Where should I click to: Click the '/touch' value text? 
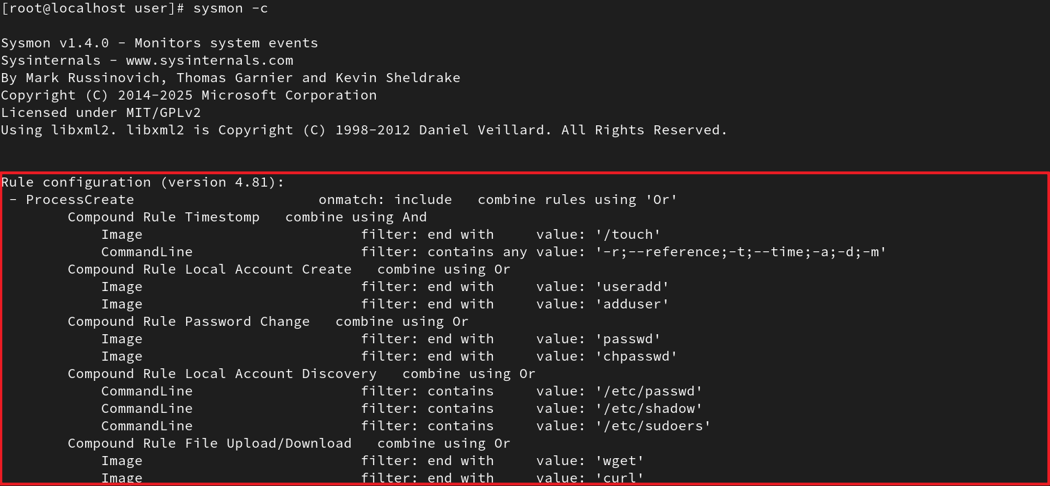[x=628, y=235]
